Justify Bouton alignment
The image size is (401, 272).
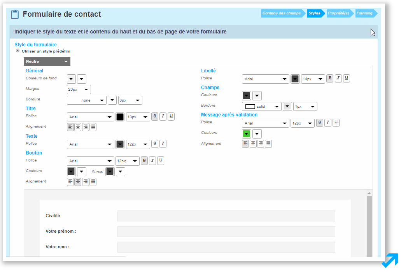tap(93, 182)
